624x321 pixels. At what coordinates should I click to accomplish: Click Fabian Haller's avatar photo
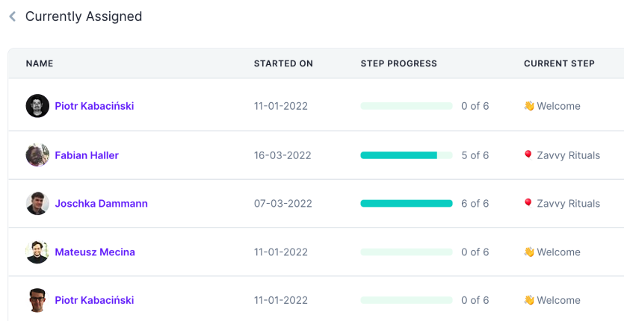[x=37, y=155]
